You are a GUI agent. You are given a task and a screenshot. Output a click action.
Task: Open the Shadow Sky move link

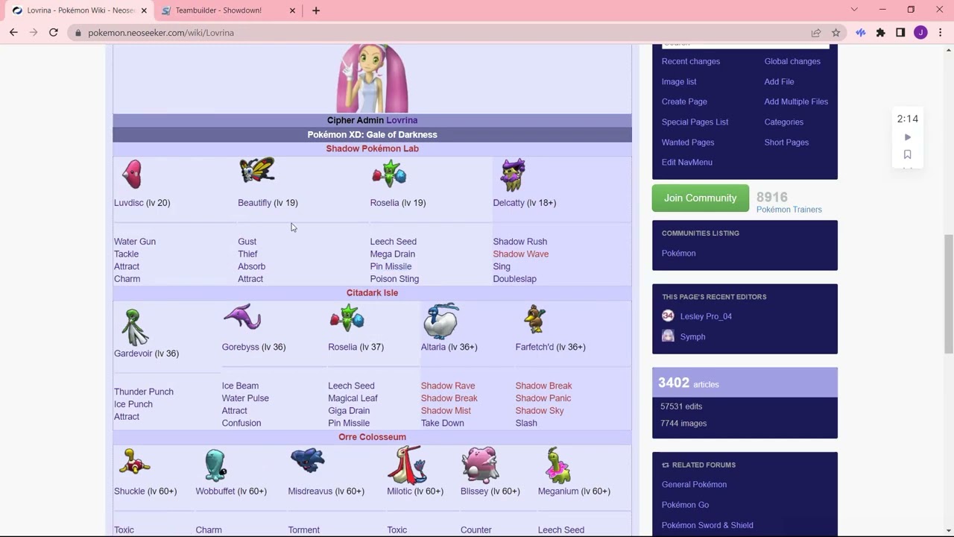coord(540,411)
